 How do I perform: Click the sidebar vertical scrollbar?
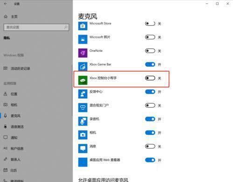coord(72,90)
